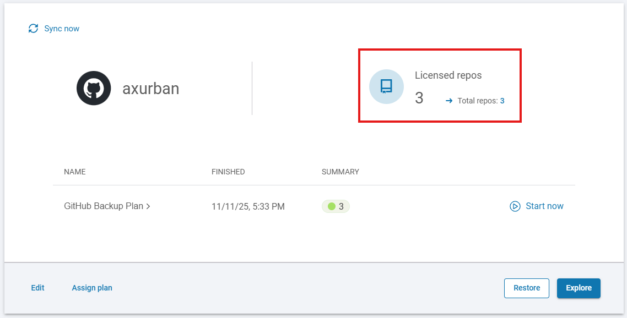Click the GitHub octocat logo
The image size is (627, 318).
pyautogui.click(x=94, y=88)
